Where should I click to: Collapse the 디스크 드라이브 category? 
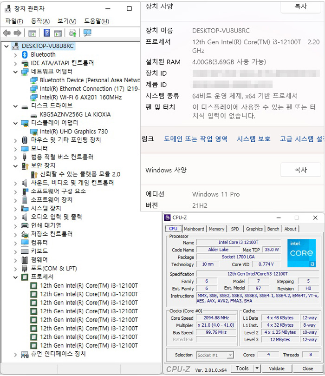[x=16, y=106]
